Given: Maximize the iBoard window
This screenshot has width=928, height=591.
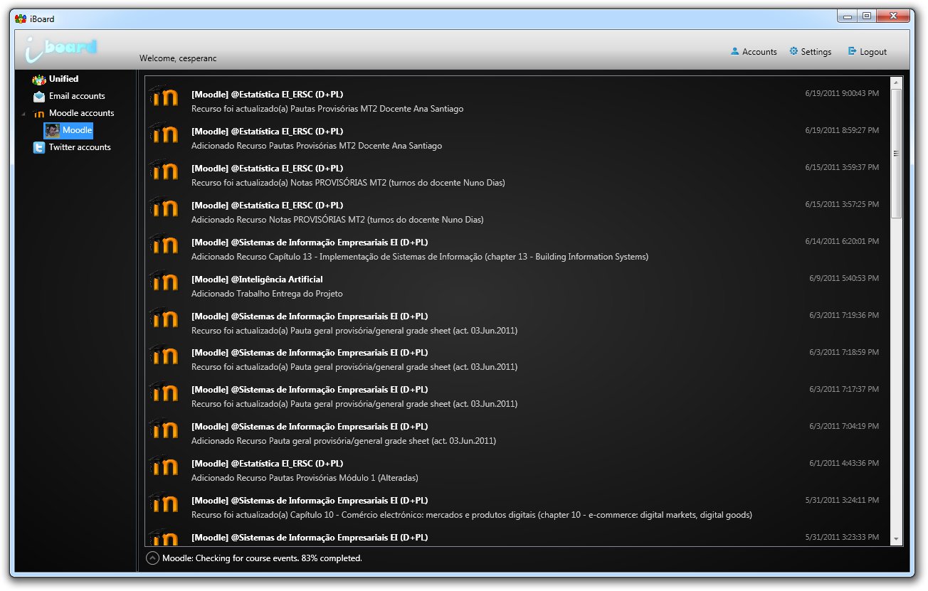Looking at the screenshot, I should [x=866, y=16].
